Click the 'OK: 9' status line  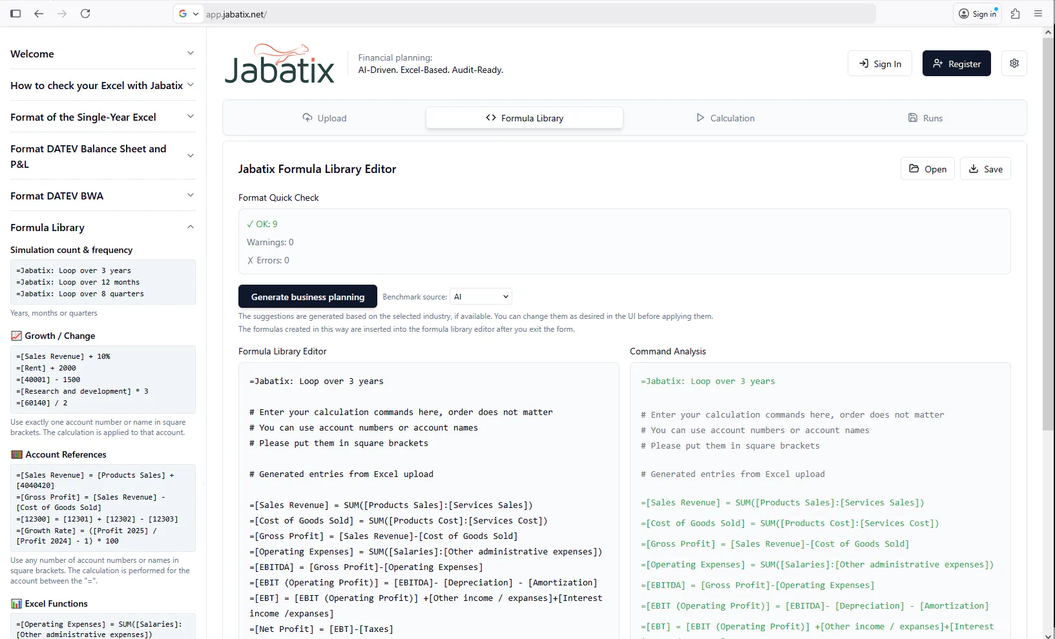click(x=262, y=224)
